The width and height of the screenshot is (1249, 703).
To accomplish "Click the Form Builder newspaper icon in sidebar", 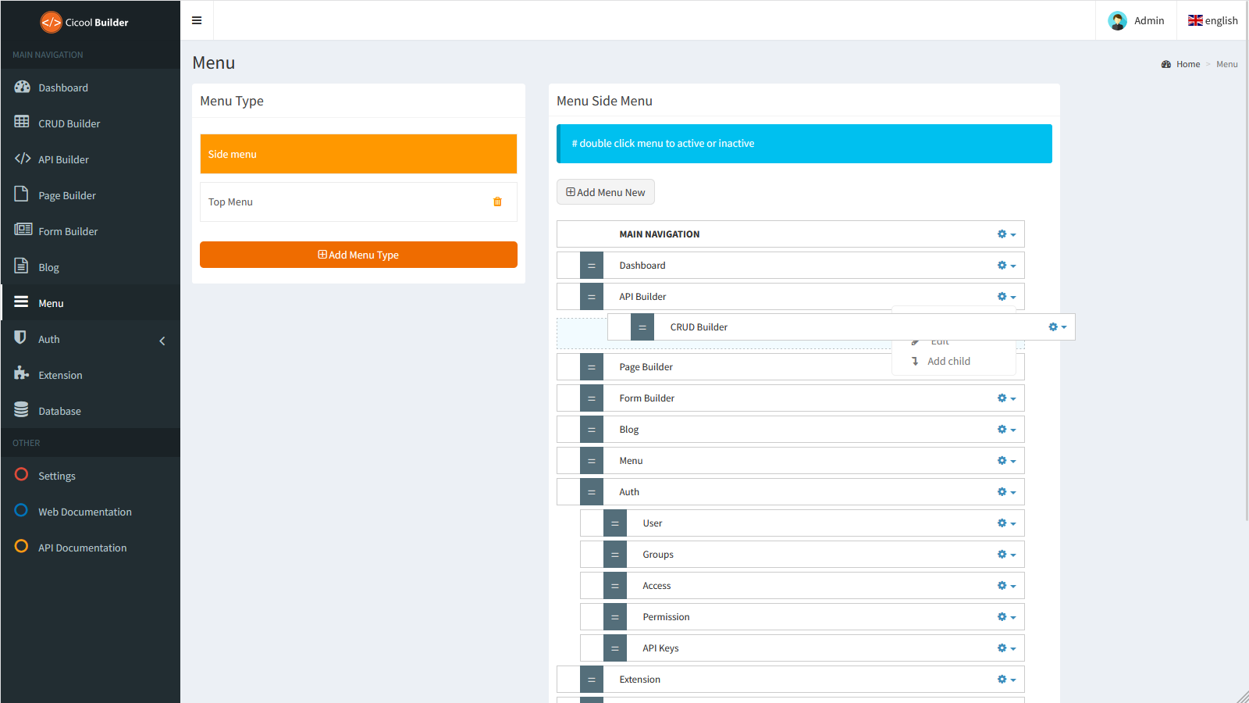I will click(23, 230).
